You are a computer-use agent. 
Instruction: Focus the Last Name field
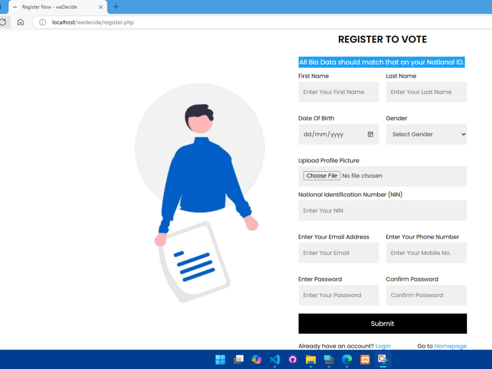click(x=426, y=92)
